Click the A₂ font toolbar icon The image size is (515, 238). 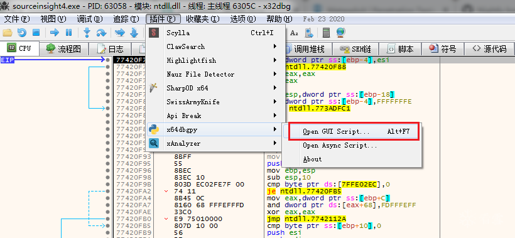(295, 33)
